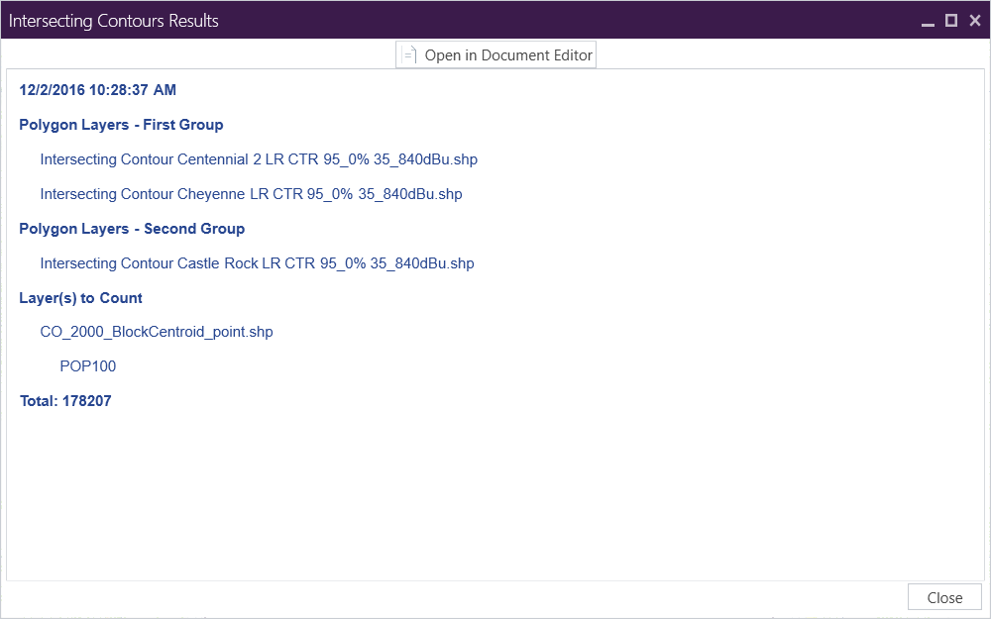Select the Centennial 2 LR CTR contour entry
The image size is (991, 619).
(259, 159)
